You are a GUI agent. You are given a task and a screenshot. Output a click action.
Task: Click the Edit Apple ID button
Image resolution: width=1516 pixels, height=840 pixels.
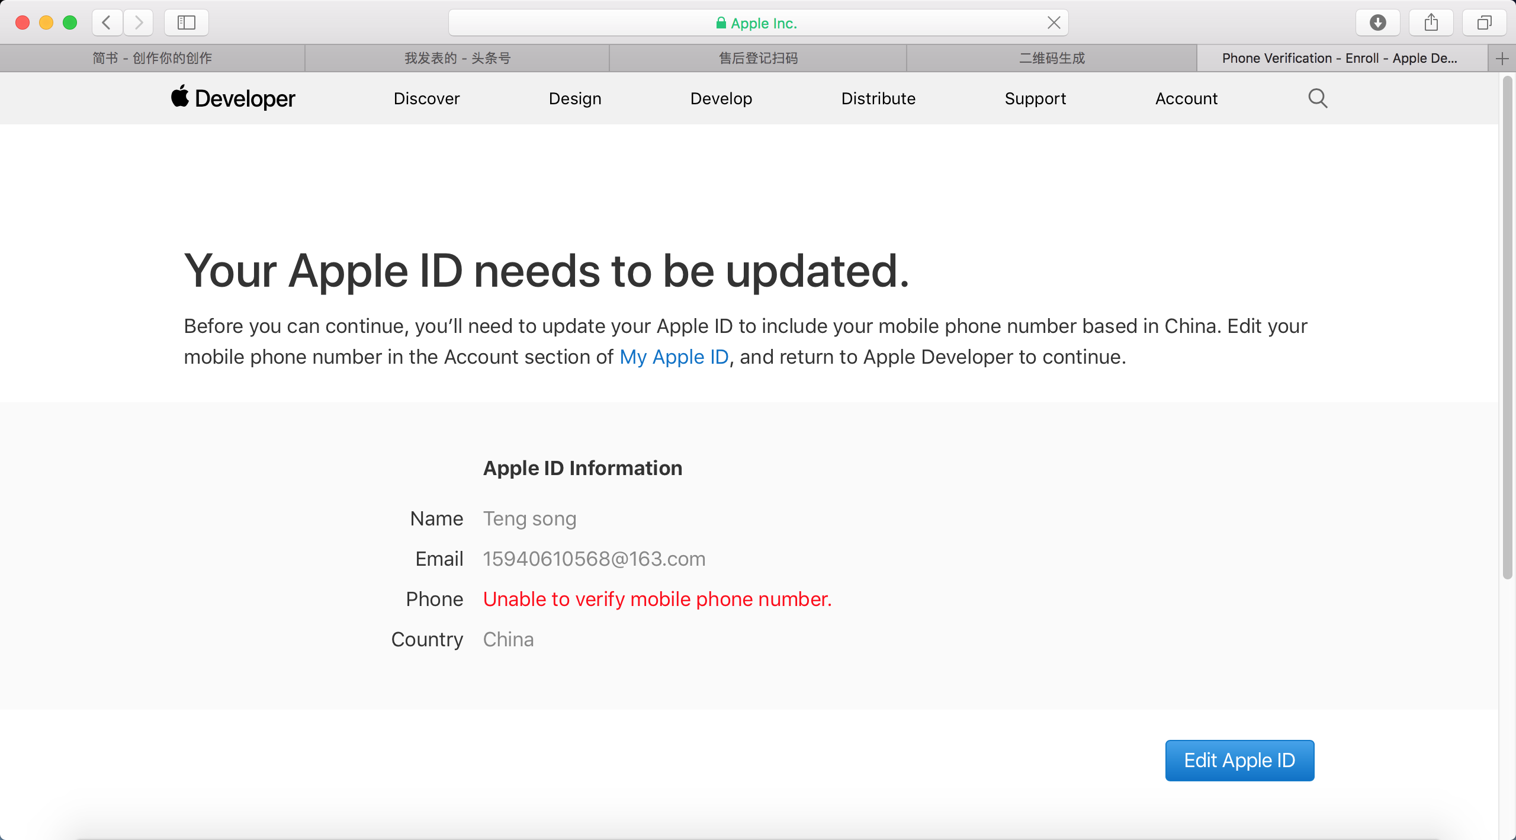[x=1239, y=760]
